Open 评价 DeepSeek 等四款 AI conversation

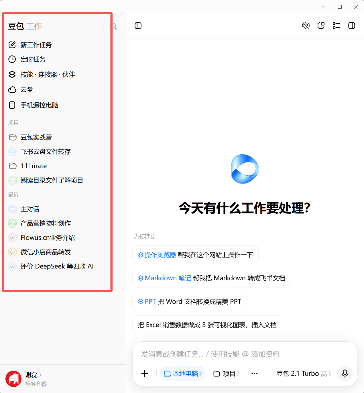click(x=57, y=266)
